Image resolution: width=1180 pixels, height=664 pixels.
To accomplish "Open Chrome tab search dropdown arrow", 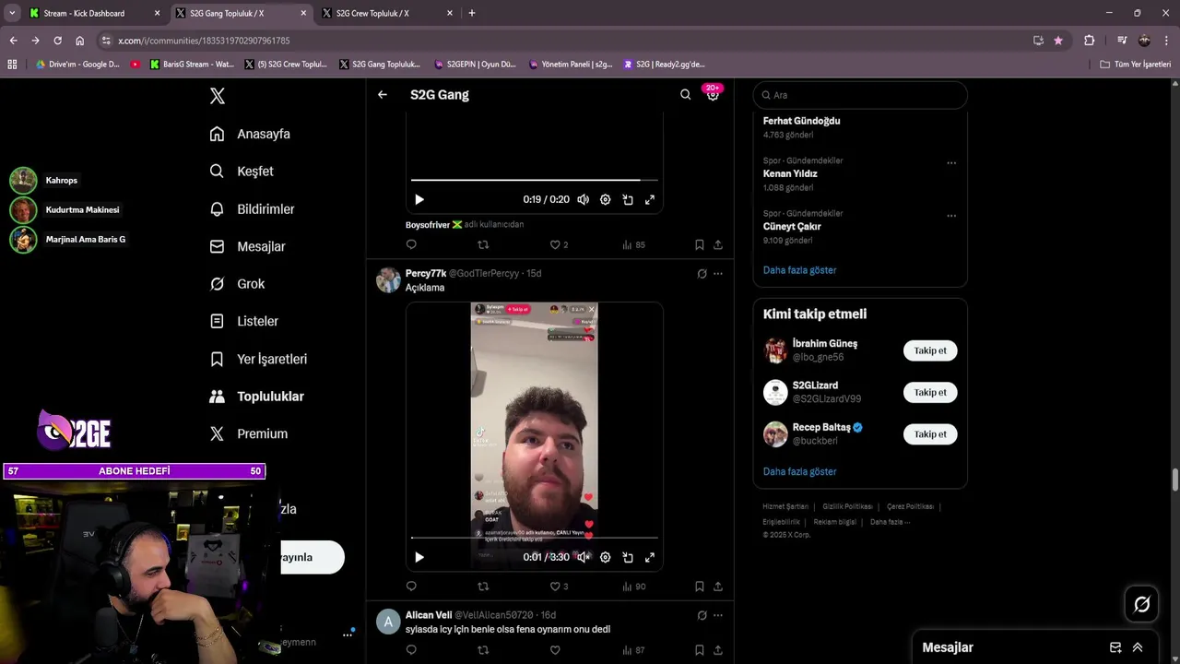I will pyautogui.click(x=12, y=13).
